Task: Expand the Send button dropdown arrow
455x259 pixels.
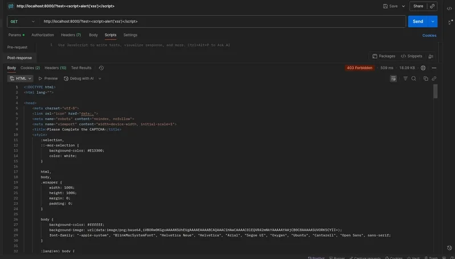Action: pos(433,22)
